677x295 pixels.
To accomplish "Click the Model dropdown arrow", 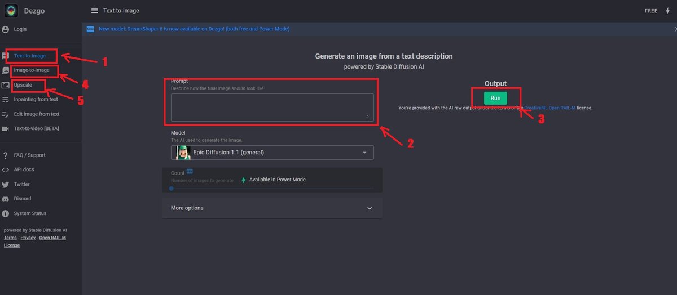I will (364, 153).
